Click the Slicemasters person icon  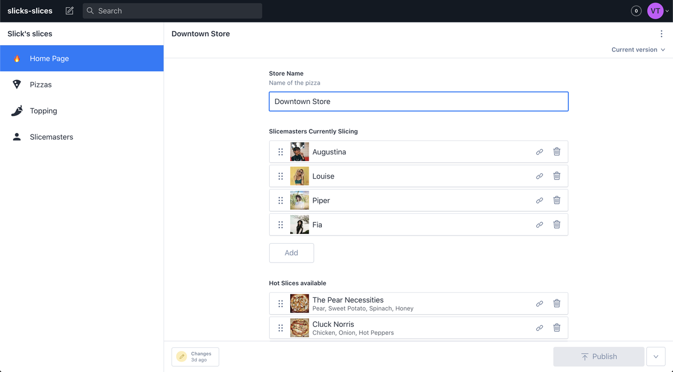click(x=17, y=137)
